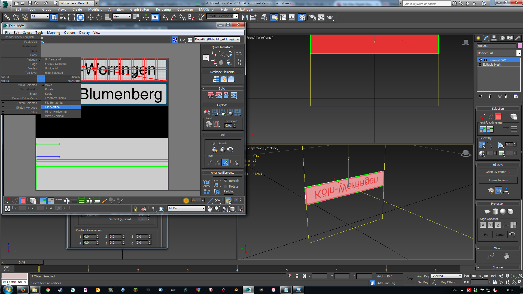523x294 pixels.
Task: Open the Map #95 texture dropdown
Action: tap(238, 39)
